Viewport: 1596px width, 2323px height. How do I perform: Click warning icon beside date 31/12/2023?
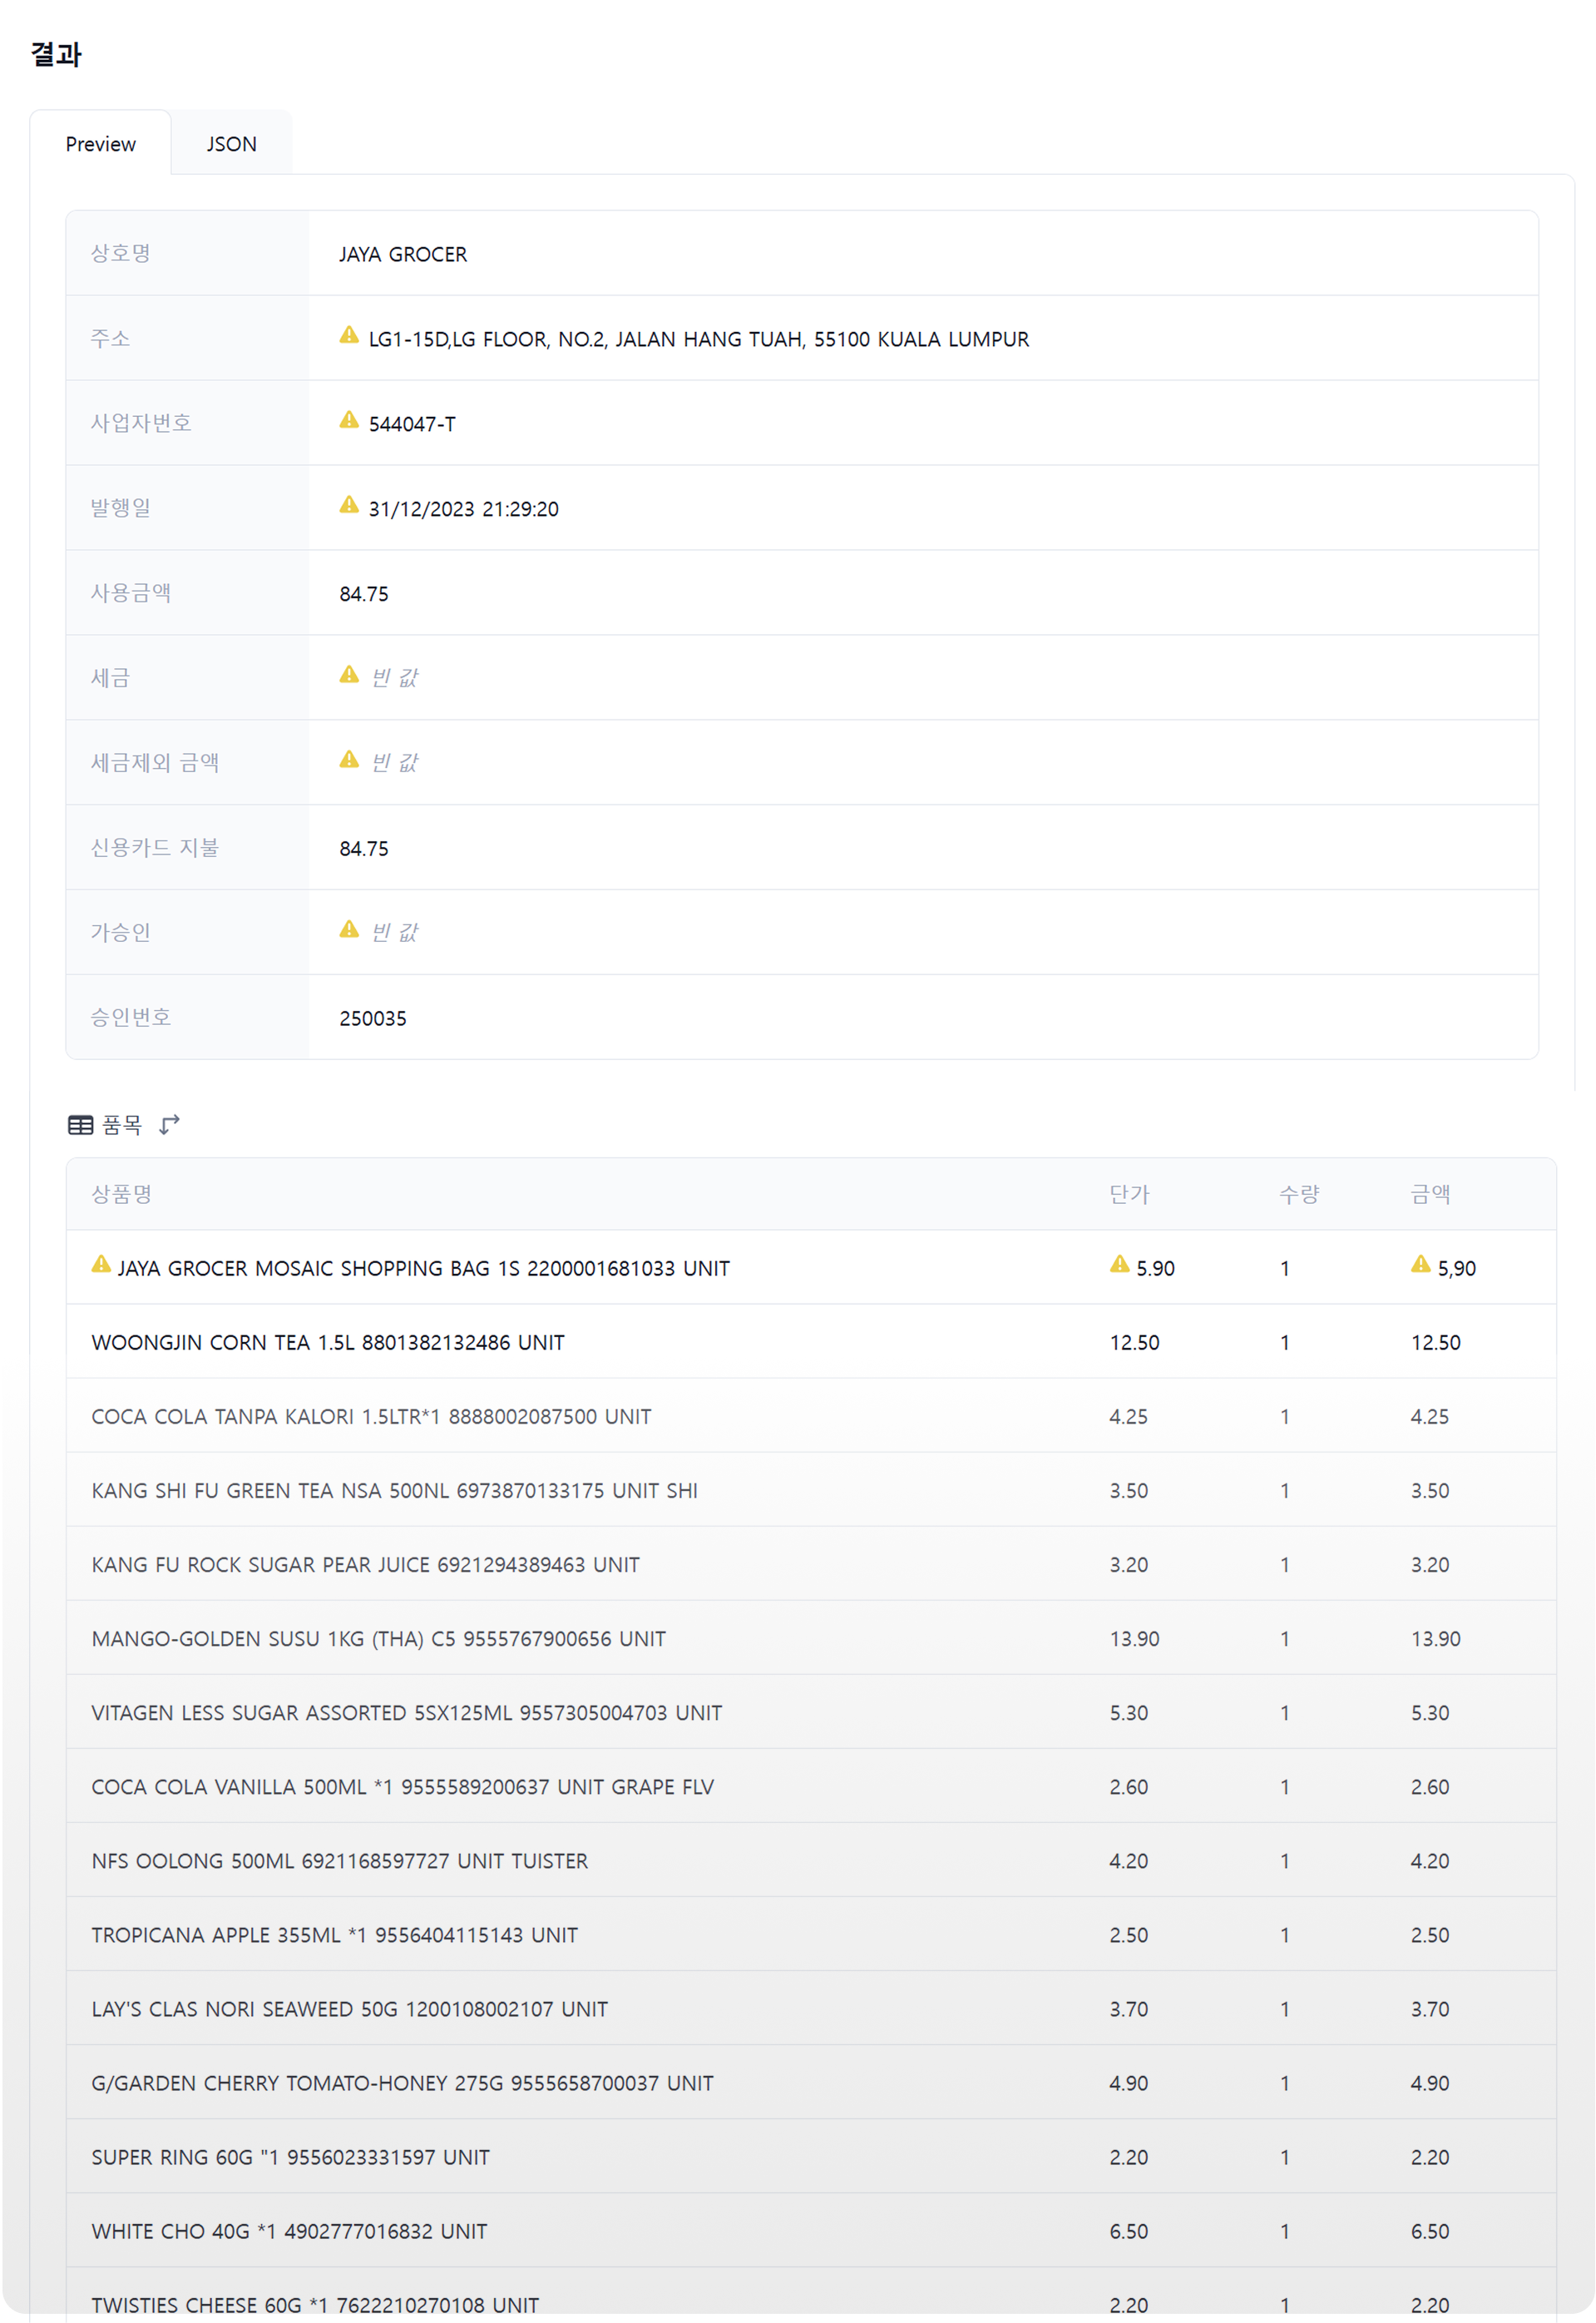click(349, 505)
